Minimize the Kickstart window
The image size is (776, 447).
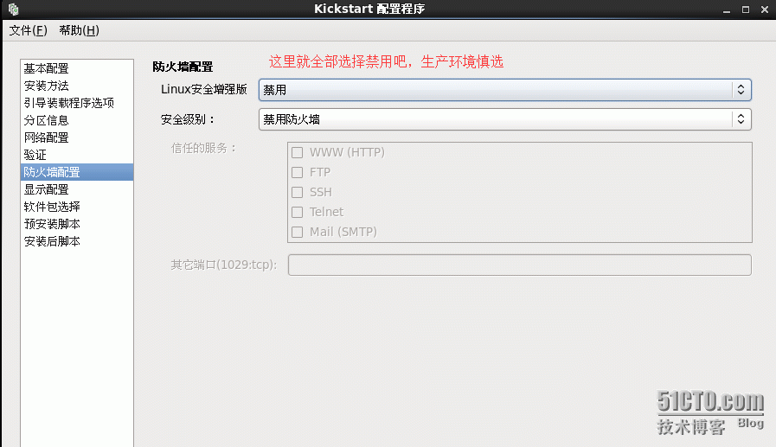click(727, 10)
